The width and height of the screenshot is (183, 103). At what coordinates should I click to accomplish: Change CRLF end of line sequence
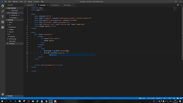pyautogui.click(x=170, y=98)
